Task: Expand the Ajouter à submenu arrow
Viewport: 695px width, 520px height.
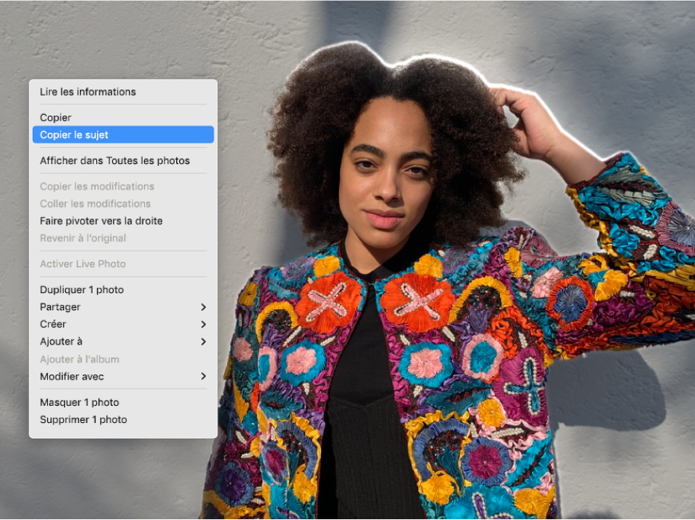Action: pos(203,342)
